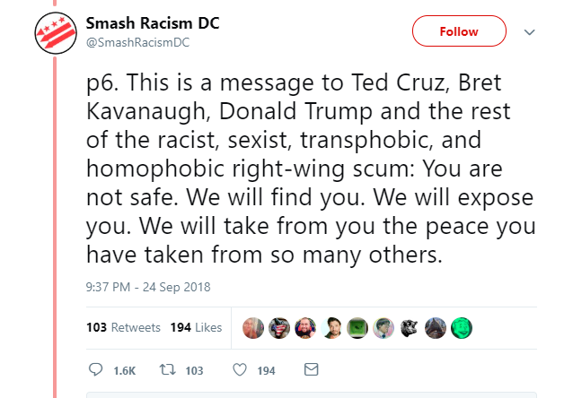Image resolution: width=564 pixels, height=398 pixels.
Task: Click the reply speech bubble icon
Action: (96, 369)
